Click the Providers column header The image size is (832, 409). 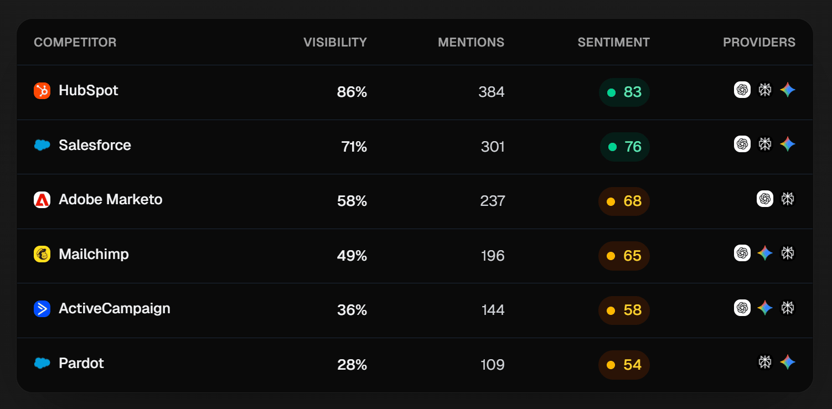(759, 42)
